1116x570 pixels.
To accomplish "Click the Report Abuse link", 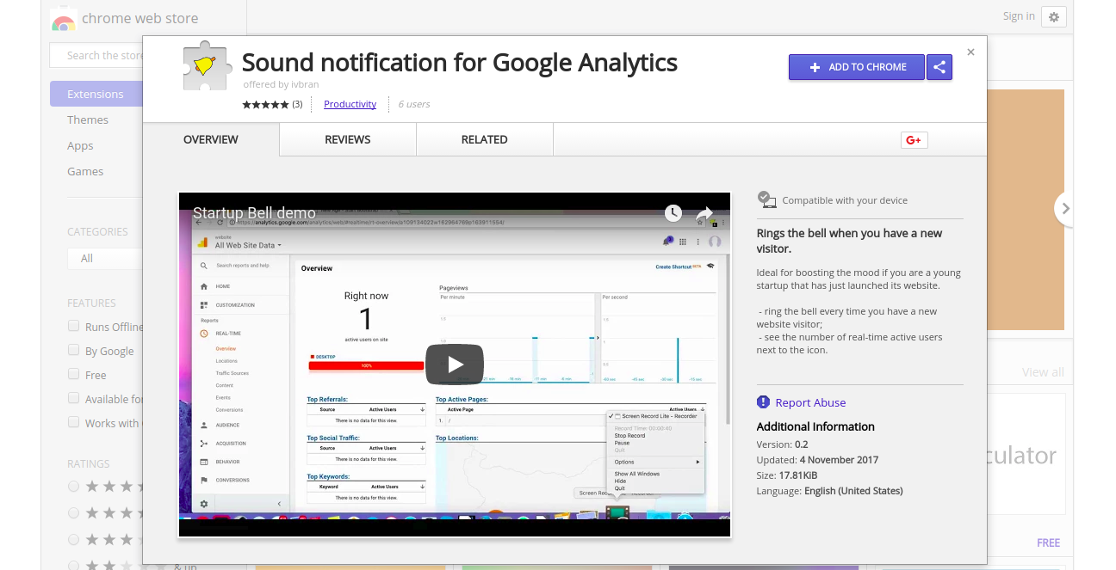I will click(810, 402).
